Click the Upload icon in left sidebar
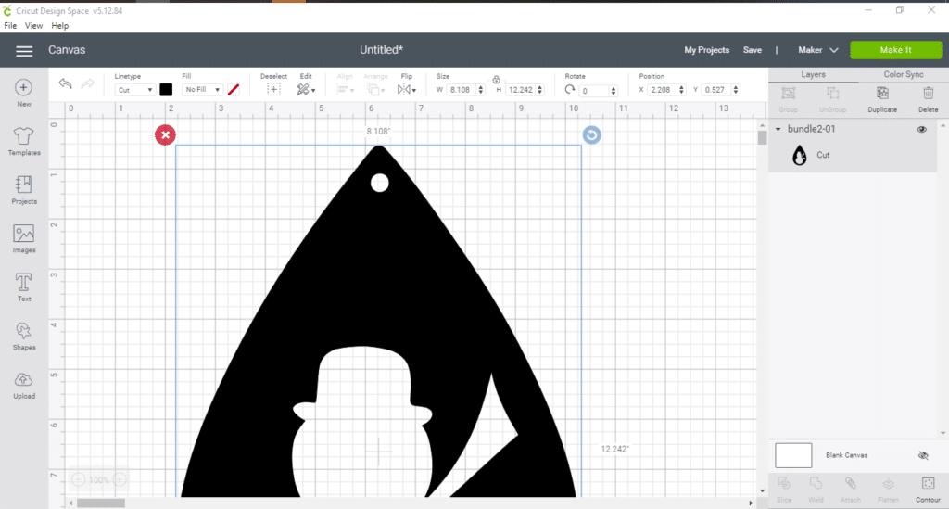The height and width of the screenshot is (509, 949). click(24, 380)
